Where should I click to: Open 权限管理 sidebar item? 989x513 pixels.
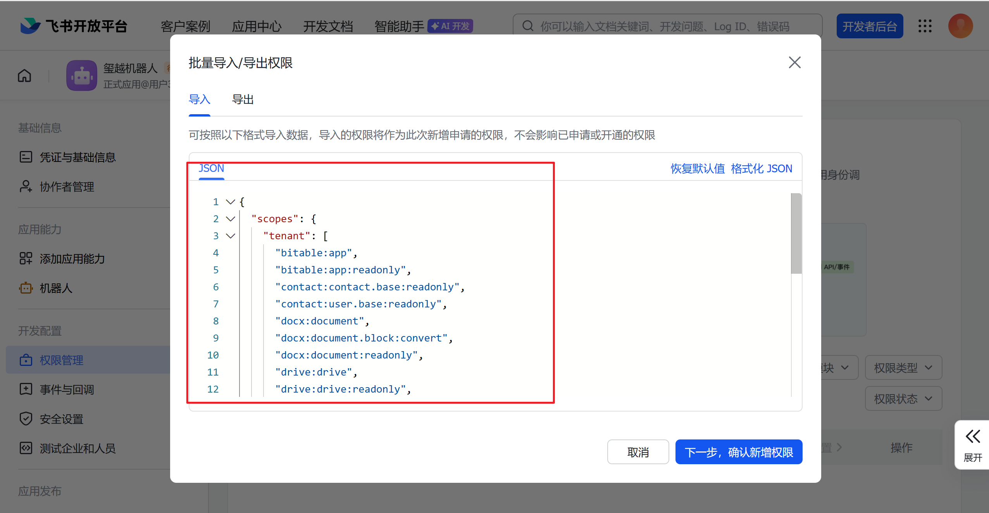[88, 360]
